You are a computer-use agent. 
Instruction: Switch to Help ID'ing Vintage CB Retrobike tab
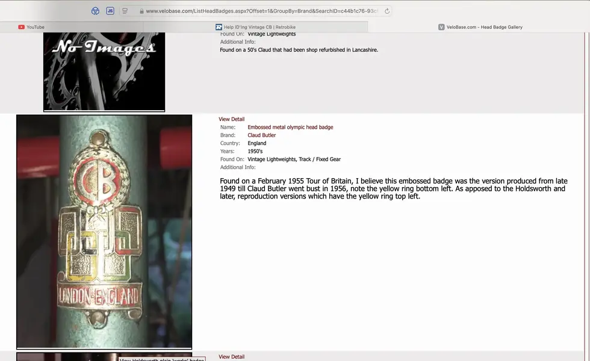coord(255,27)
